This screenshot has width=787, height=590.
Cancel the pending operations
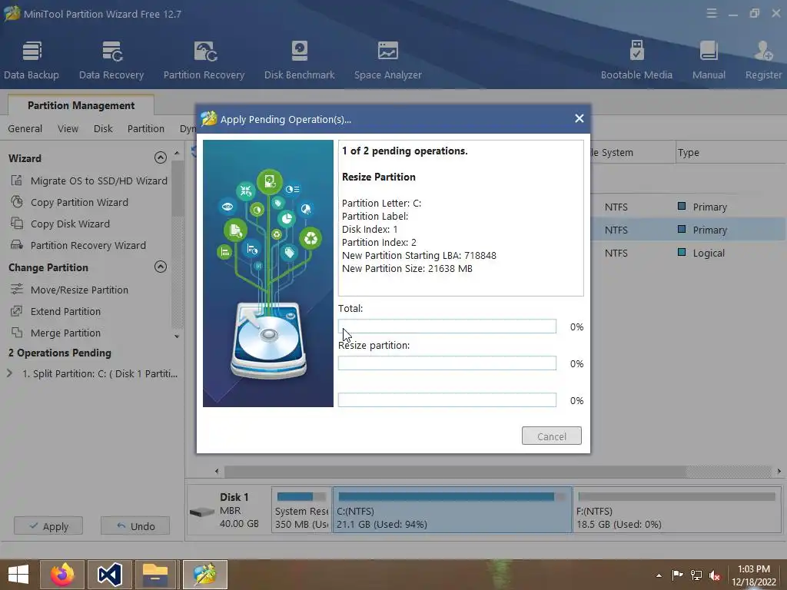tap(552, 436)
